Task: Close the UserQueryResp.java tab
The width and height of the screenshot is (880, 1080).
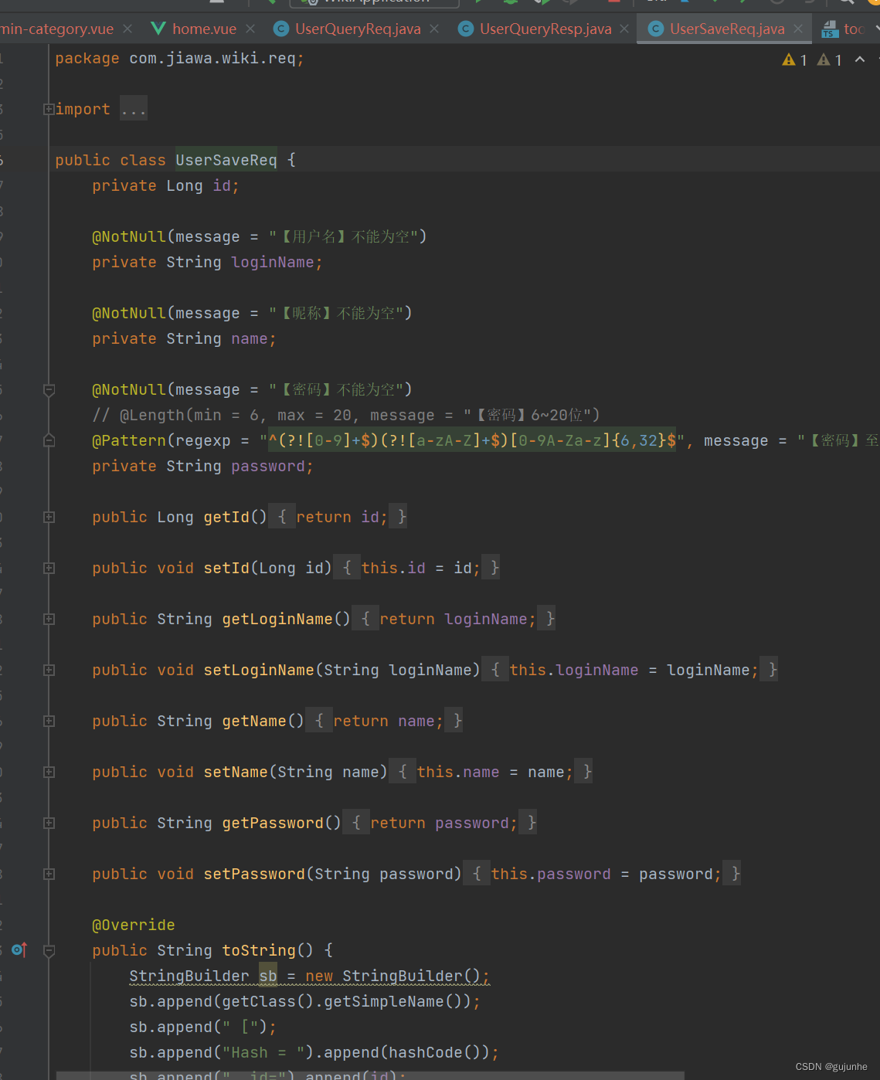Action: [x=624, y=29]
